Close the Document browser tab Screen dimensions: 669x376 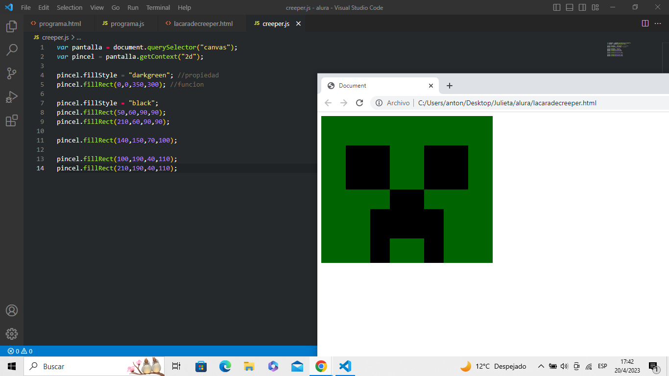click(431, 86)
